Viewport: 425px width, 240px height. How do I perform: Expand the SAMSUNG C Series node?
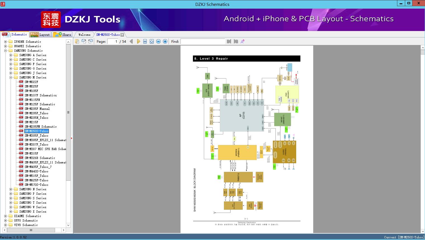pos(11,60)
